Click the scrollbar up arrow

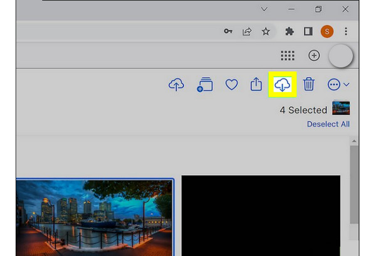pos(354,142)
